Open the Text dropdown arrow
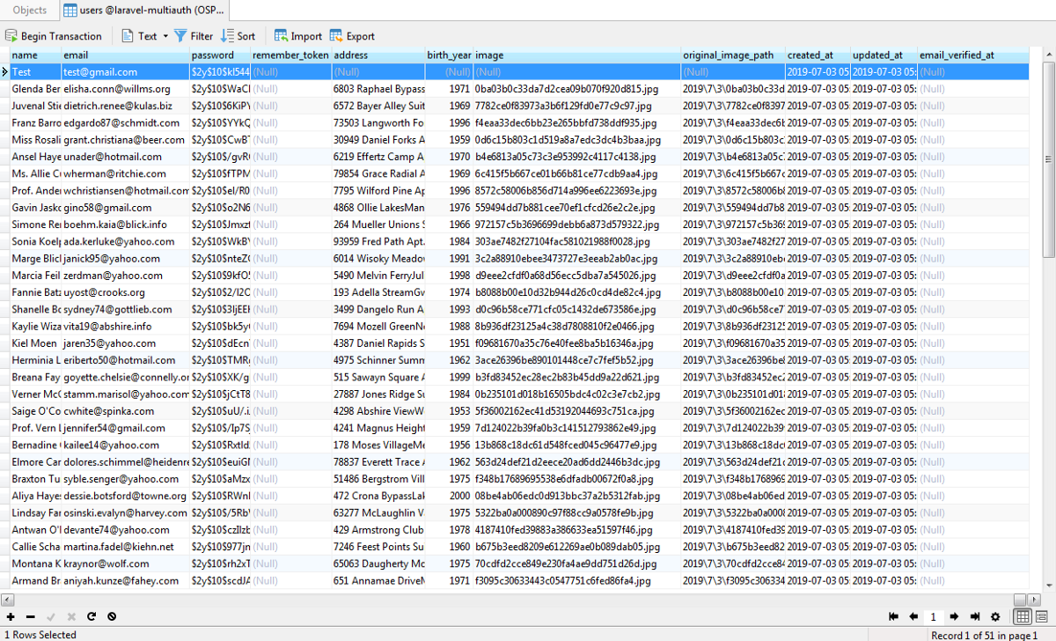The height and width of the screenshot is (641, 1056). coord(165,37)
